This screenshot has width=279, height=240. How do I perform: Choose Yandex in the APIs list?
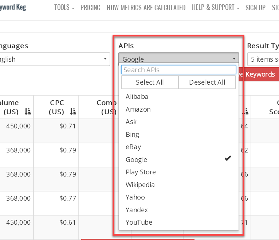click(137, 210)
